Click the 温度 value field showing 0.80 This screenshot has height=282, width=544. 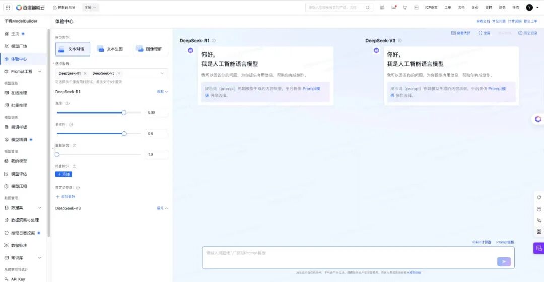(156, 112)
